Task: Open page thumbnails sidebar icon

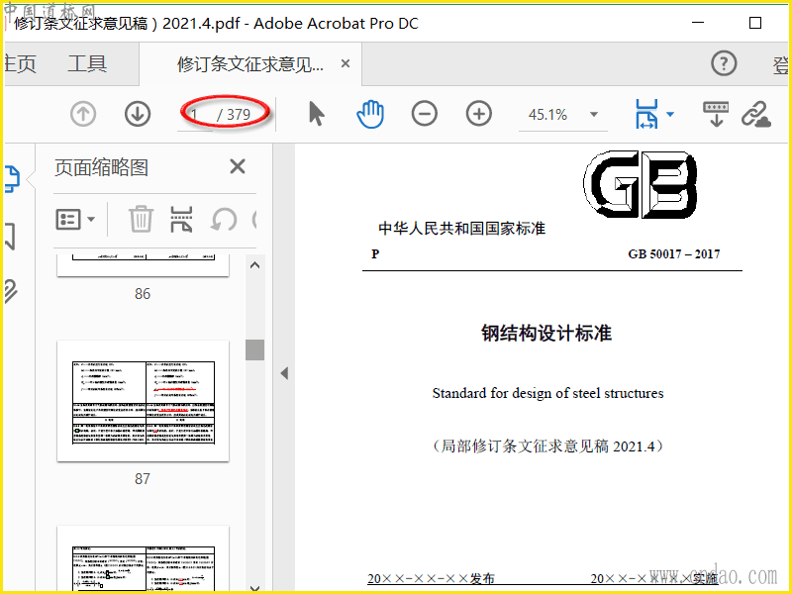Action: point(12,179)
